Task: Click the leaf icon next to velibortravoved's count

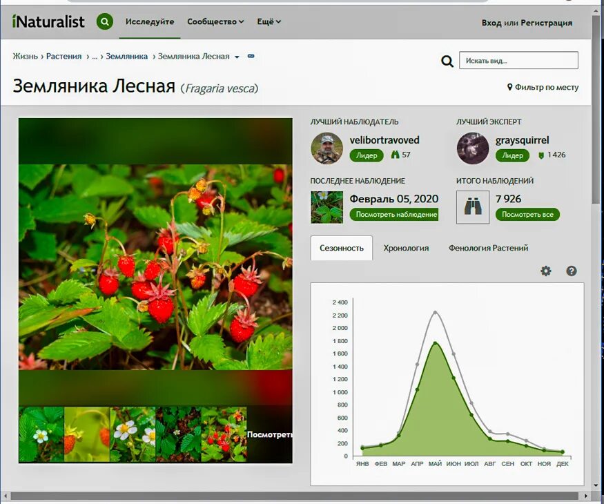Action: coord(393,155)
